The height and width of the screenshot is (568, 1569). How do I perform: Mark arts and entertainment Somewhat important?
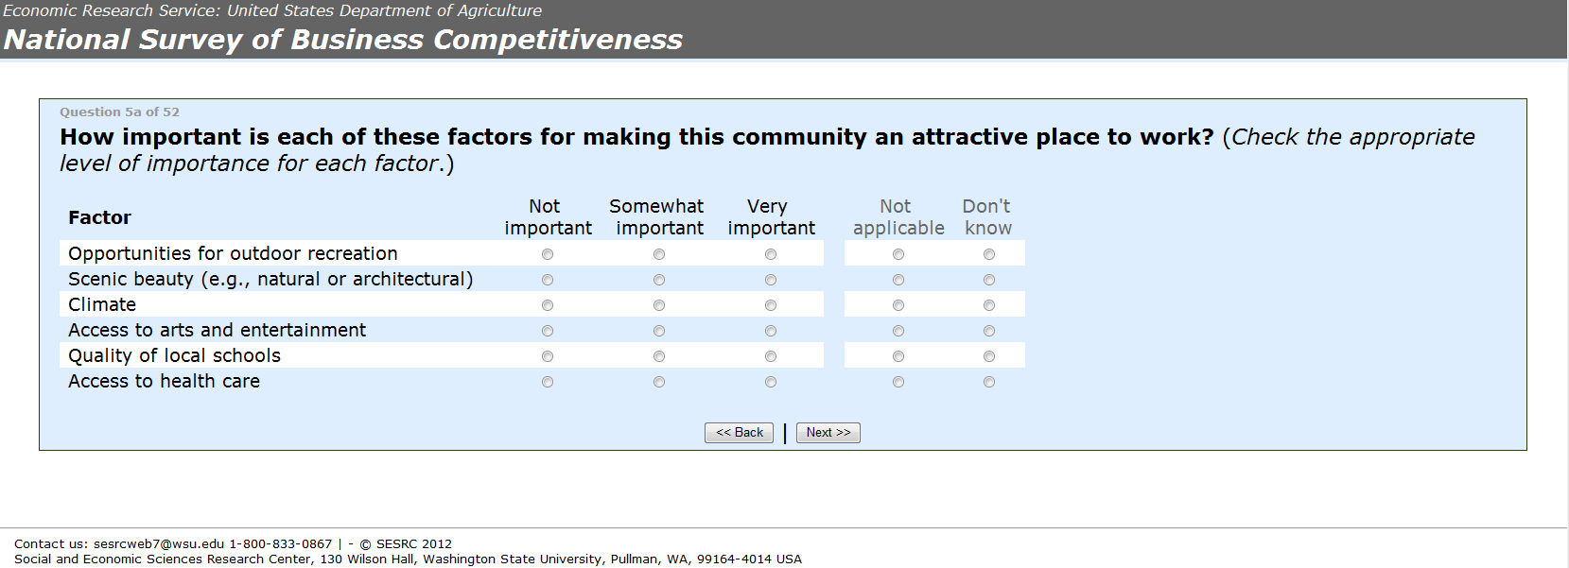pyautogui.click(x=659, y=331)
